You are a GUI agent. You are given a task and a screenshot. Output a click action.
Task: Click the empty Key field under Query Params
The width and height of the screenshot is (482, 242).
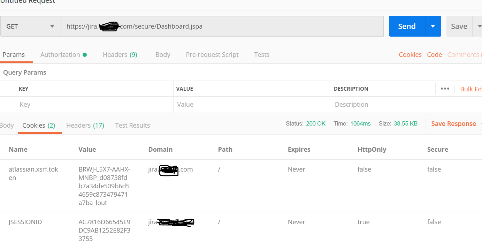pyautogui.click(x=94, y=104)
